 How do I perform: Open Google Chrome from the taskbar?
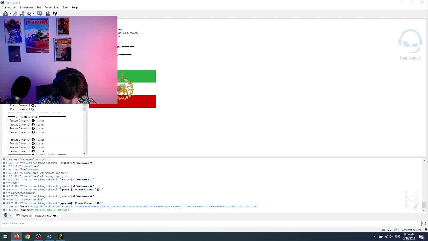[x=27, y=237]
